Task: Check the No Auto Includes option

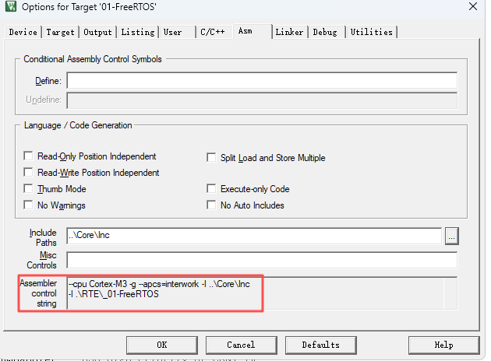Action: (x=211, y=205)
